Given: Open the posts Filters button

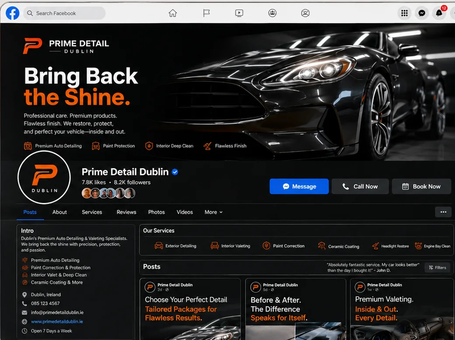Looking at the screenshot, I should 437,268.
